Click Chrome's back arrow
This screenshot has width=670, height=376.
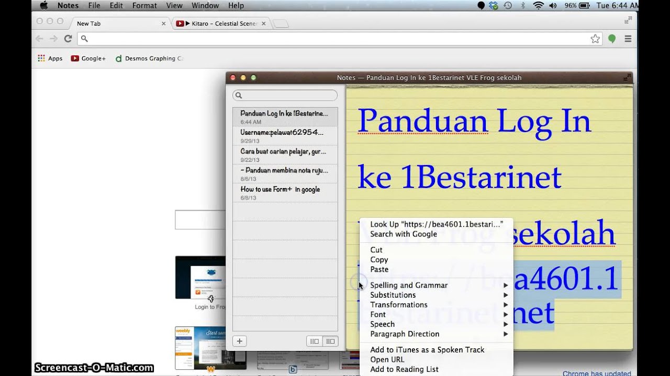39,39
